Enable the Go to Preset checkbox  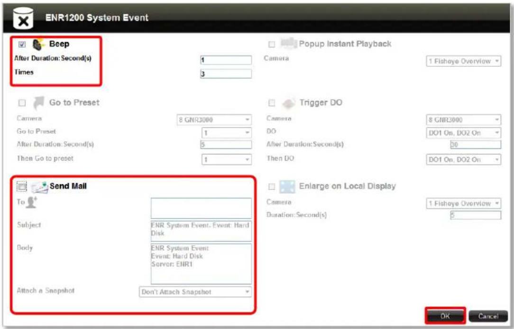(22, 103)
